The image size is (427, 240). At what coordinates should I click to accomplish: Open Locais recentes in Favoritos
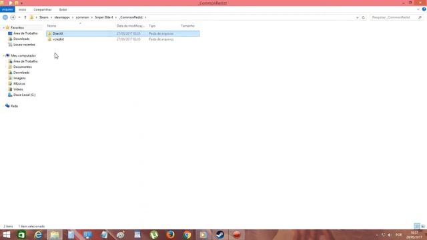click(x=24, y=45)
